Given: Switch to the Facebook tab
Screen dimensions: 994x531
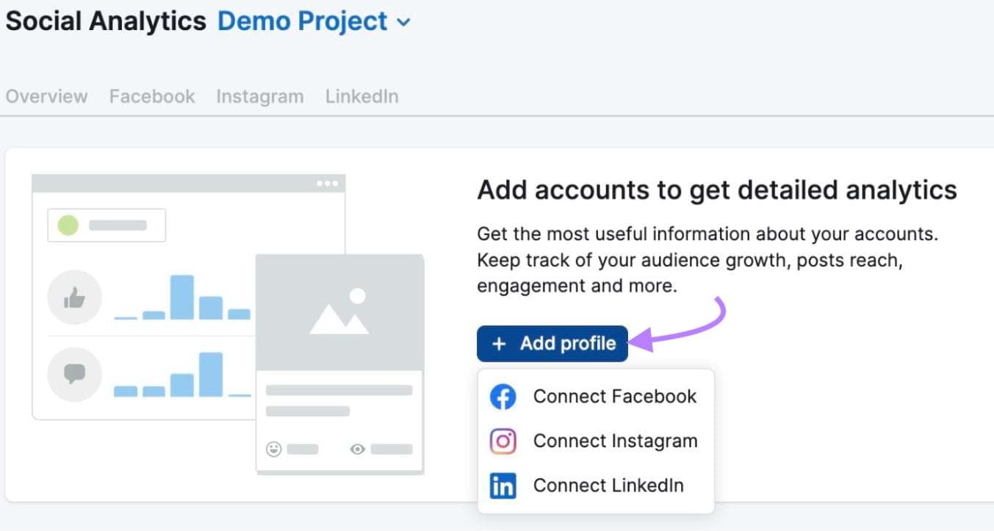Looking at the screenshot, I should (x=152, y=95).
